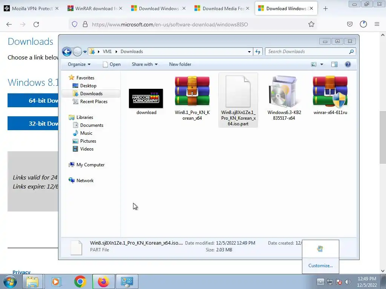The image size is (386, 289).
Task: Click the Firefox back arrow
Action: (9, 24)
